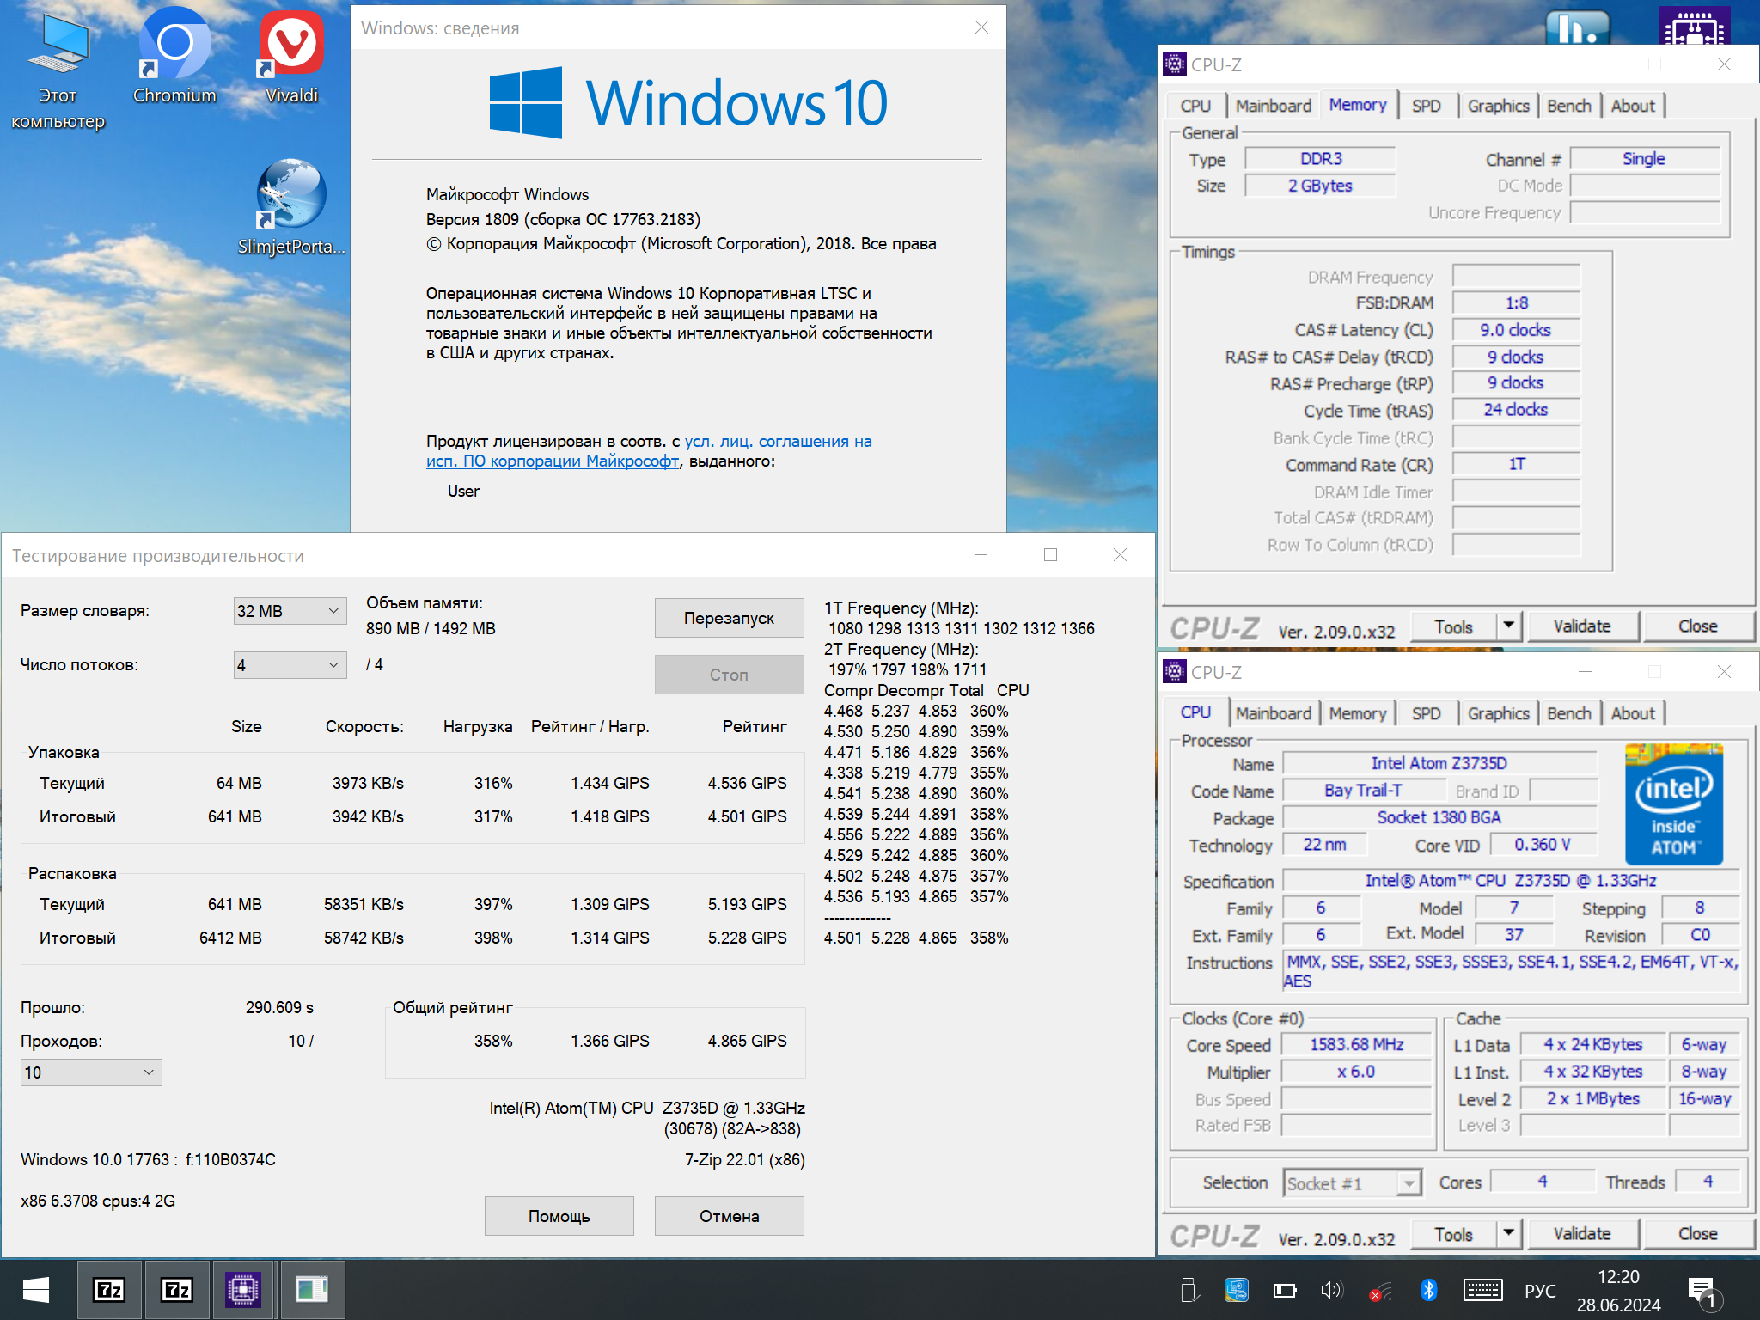Open Bench tab in lower CPU-Z window

[1569, 713]
